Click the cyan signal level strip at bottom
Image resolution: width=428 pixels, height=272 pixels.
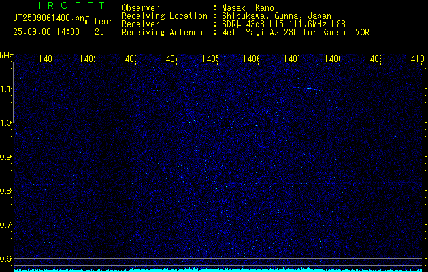[x=218, y=270]
